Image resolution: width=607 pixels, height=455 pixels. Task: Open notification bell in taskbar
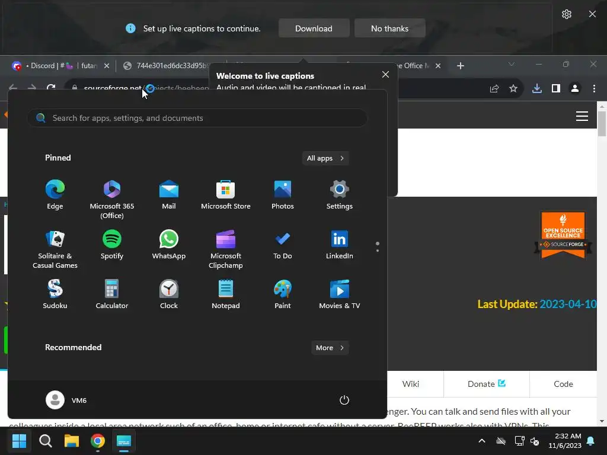(591, 441)
